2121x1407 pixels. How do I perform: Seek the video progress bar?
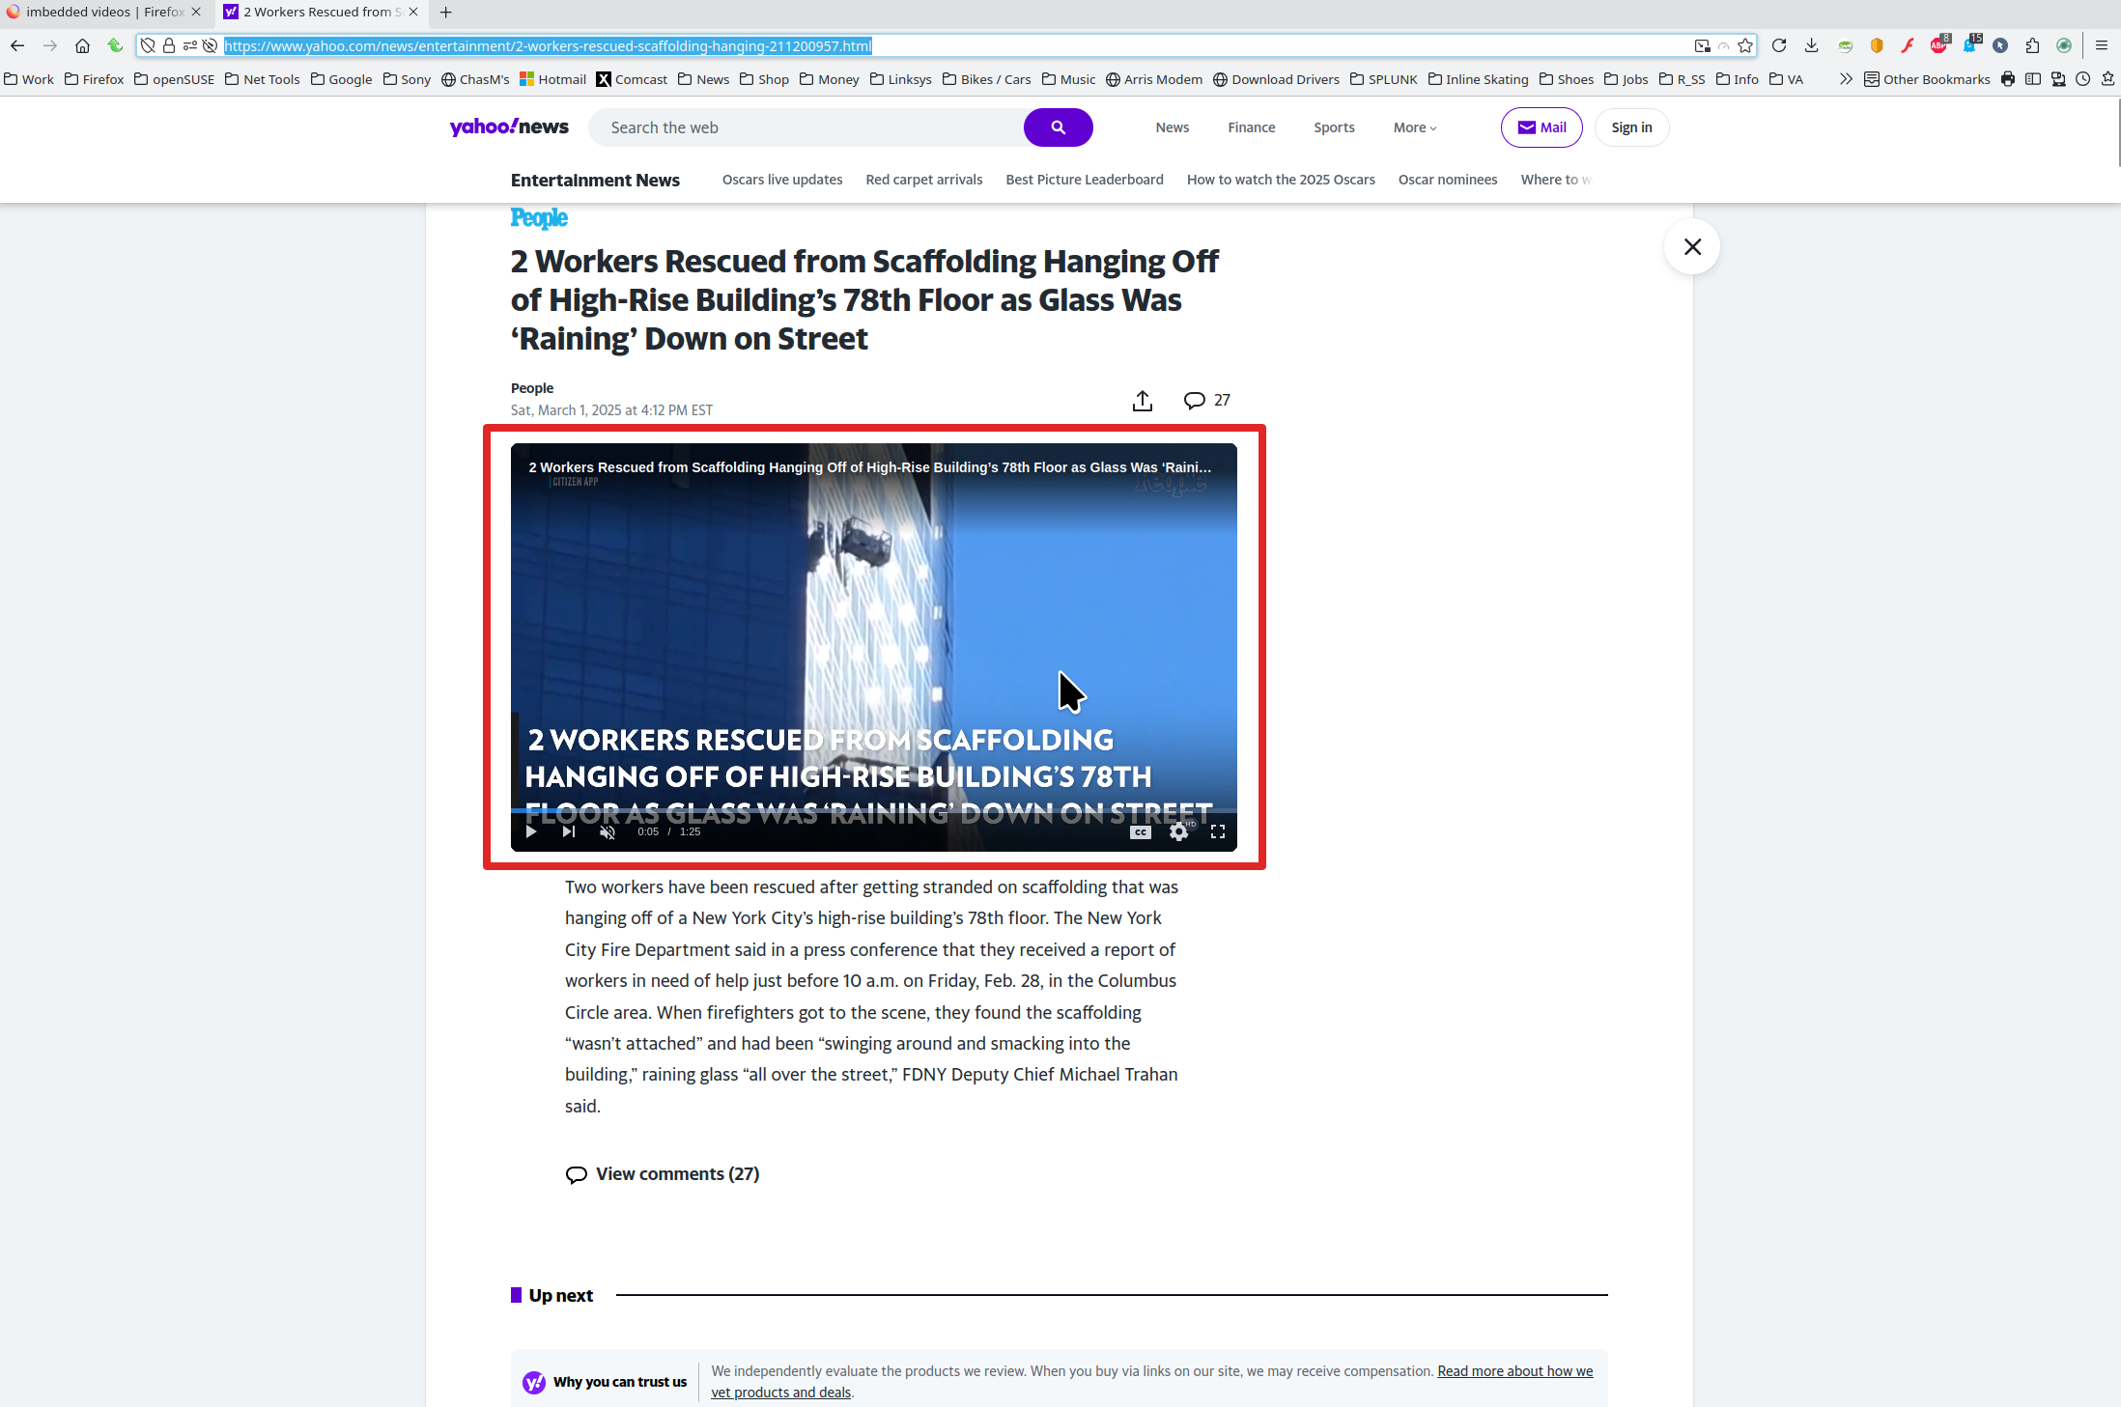874,811
